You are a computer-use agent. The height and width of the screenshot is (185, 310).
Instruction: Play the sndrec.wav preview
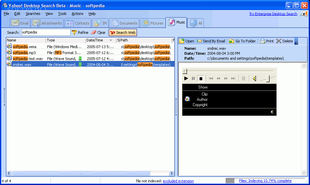pos(186,79)
